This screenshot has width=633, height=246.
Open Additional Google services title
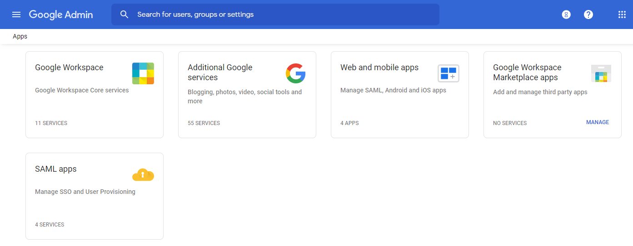220,72
